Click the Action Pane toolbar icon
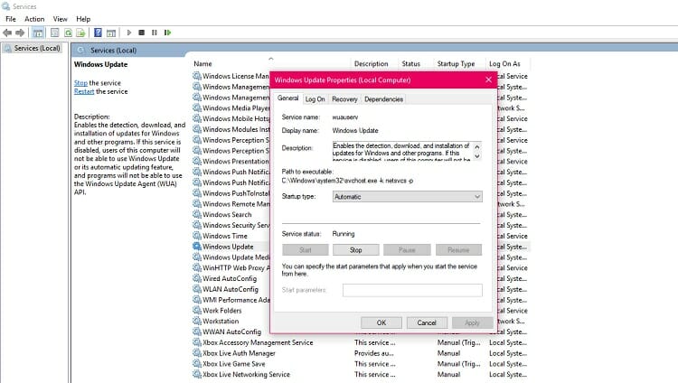Viewport: 678px width, 383px height. point(111,33)
